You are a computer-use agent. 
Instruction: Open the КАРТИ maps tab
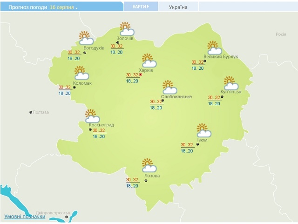point(141,7)
